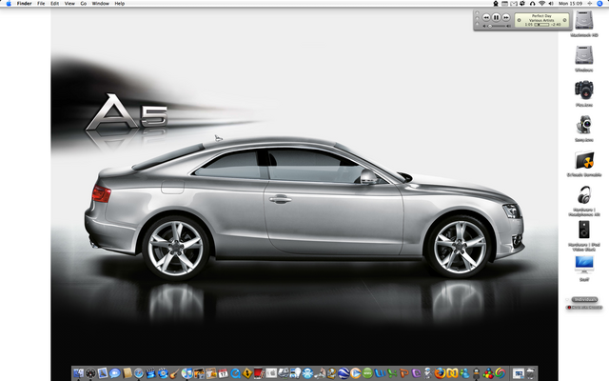Screen dimensions: 609x381
Task: Select the camcorder desktop icon
Action: point(583,125)
